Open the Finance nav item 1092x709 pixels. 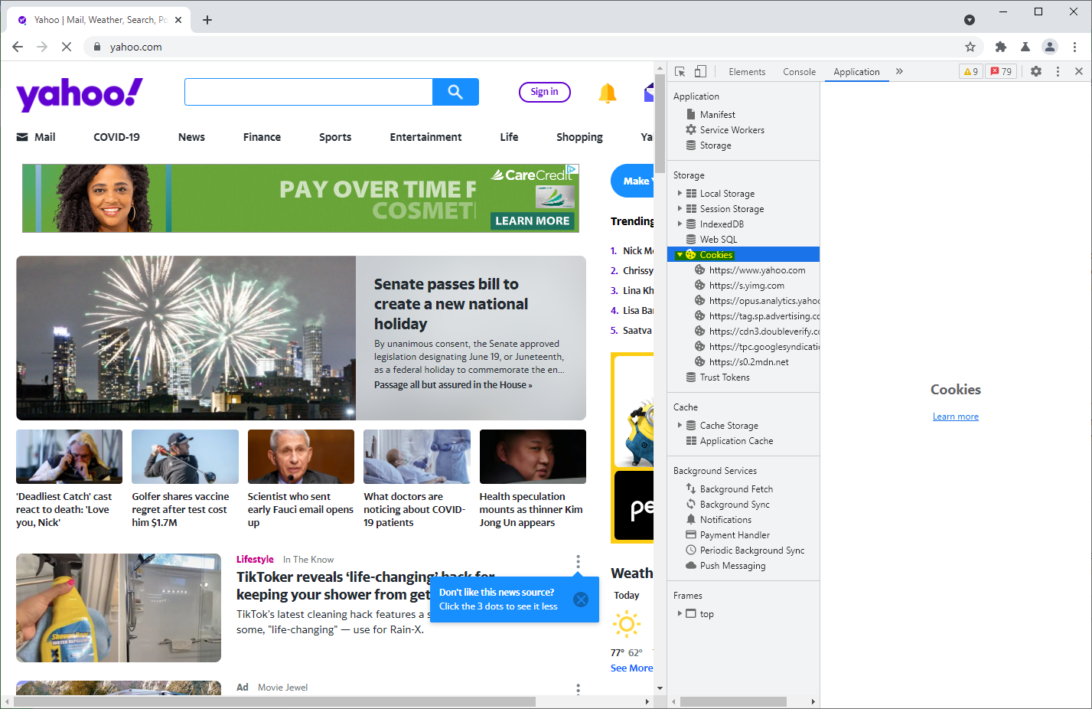(x=262, y=137)
